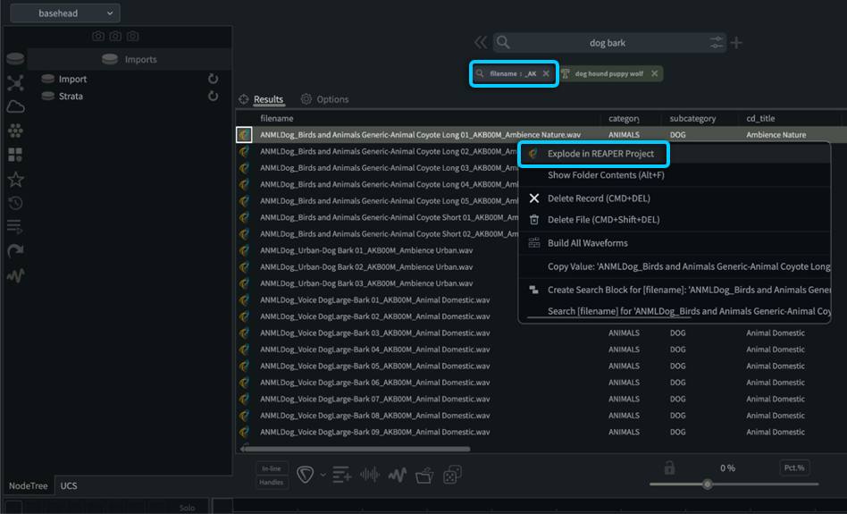
Task: Click the search filter sliders icon
Action: pos(717,42)
